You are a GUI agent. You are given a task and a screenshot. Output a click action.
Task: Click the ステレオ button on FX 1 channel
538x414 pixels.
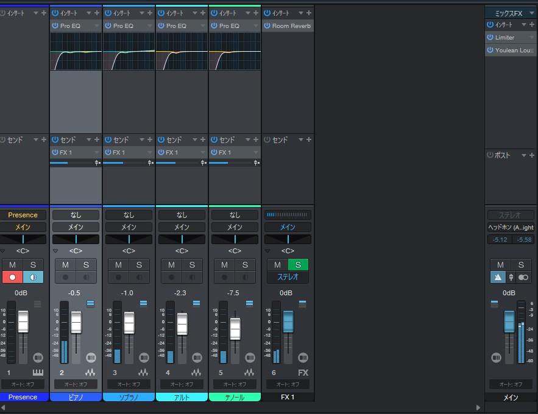tap(287, 277)
